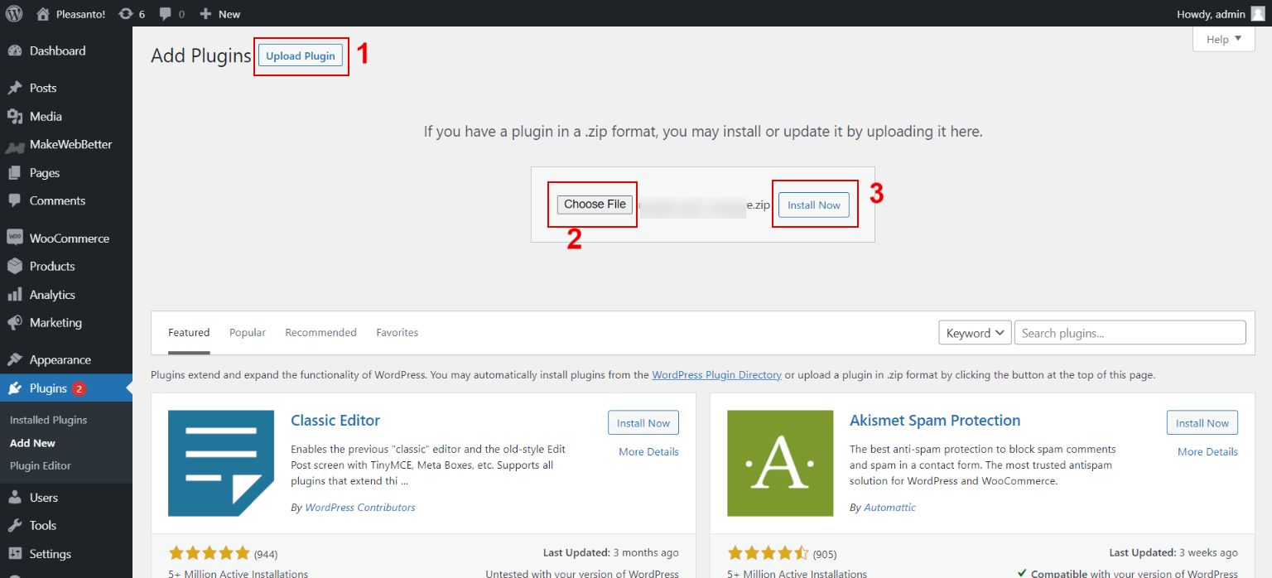Viewport: 1272px width, 578px height.
Task: Expand the New menu in the admin bar
Action: pyautogui.click(x=219, y=13)
